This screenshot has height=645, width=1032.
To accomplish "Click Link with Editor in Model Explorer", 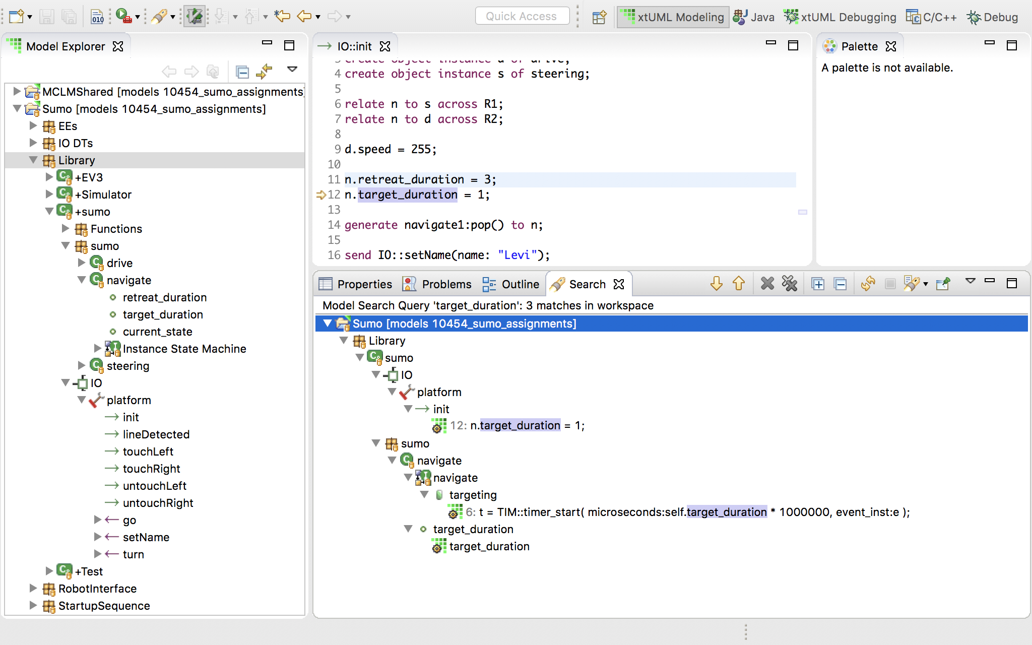I will (264, 72).
